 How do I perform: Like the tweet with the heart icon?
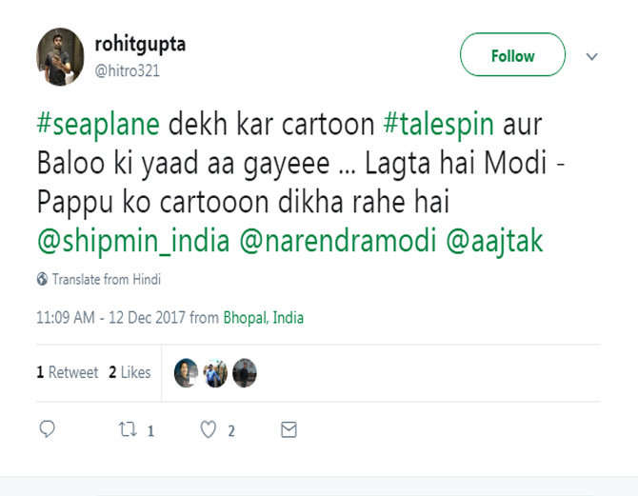pyautogui.click(x=209, y=430)
